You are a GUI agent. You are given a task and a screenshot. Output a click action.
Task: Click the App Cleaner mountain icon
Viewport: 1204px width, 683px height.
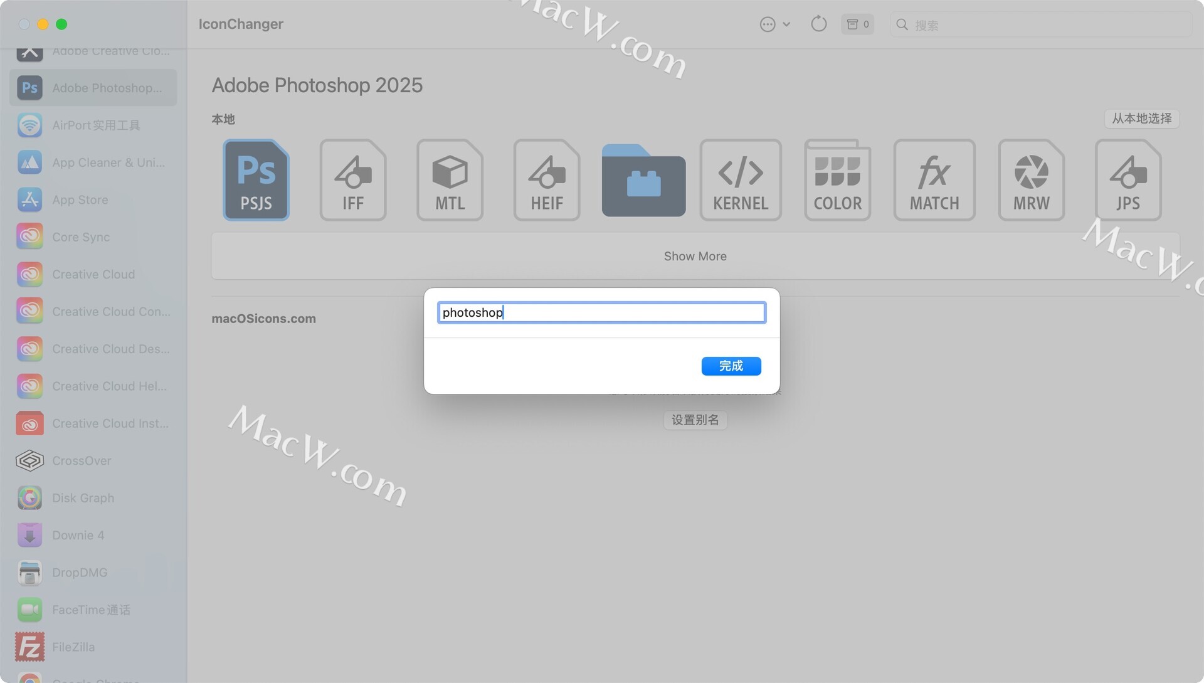coord(29,162)
